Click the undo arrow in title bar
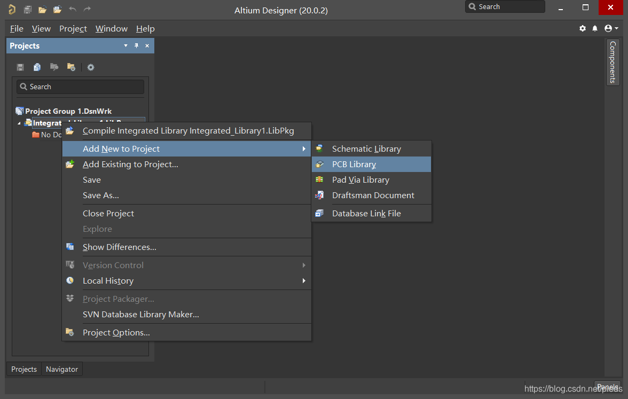This screenshot has width=628, height=399. click(x=73, y=9)
